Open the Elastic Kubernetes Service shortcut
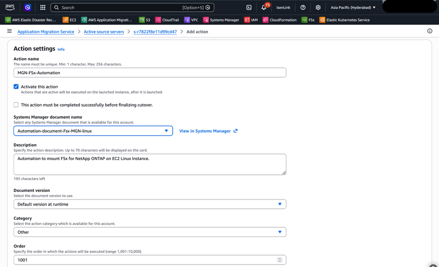 click(345, 20)
